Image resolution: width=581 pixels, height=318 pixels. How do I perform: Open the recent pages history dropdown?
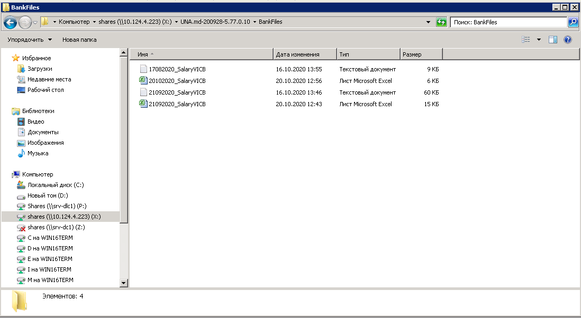[35, 23]
